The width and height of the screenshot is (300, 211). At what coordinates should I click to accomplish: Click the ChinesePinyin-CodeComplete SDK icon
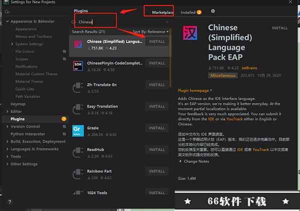click(78, 66)
